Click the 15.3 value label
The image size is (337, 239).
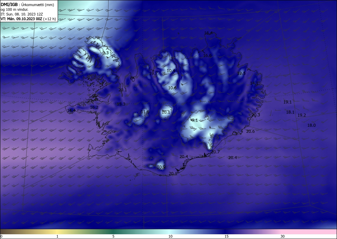[x=121, y=104]
